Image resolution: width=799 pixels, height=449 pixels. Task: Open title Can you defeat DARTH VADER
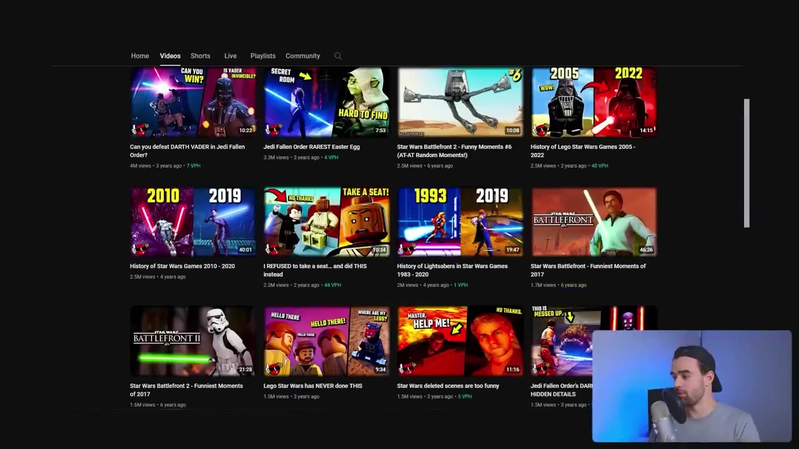click(187, 151)
